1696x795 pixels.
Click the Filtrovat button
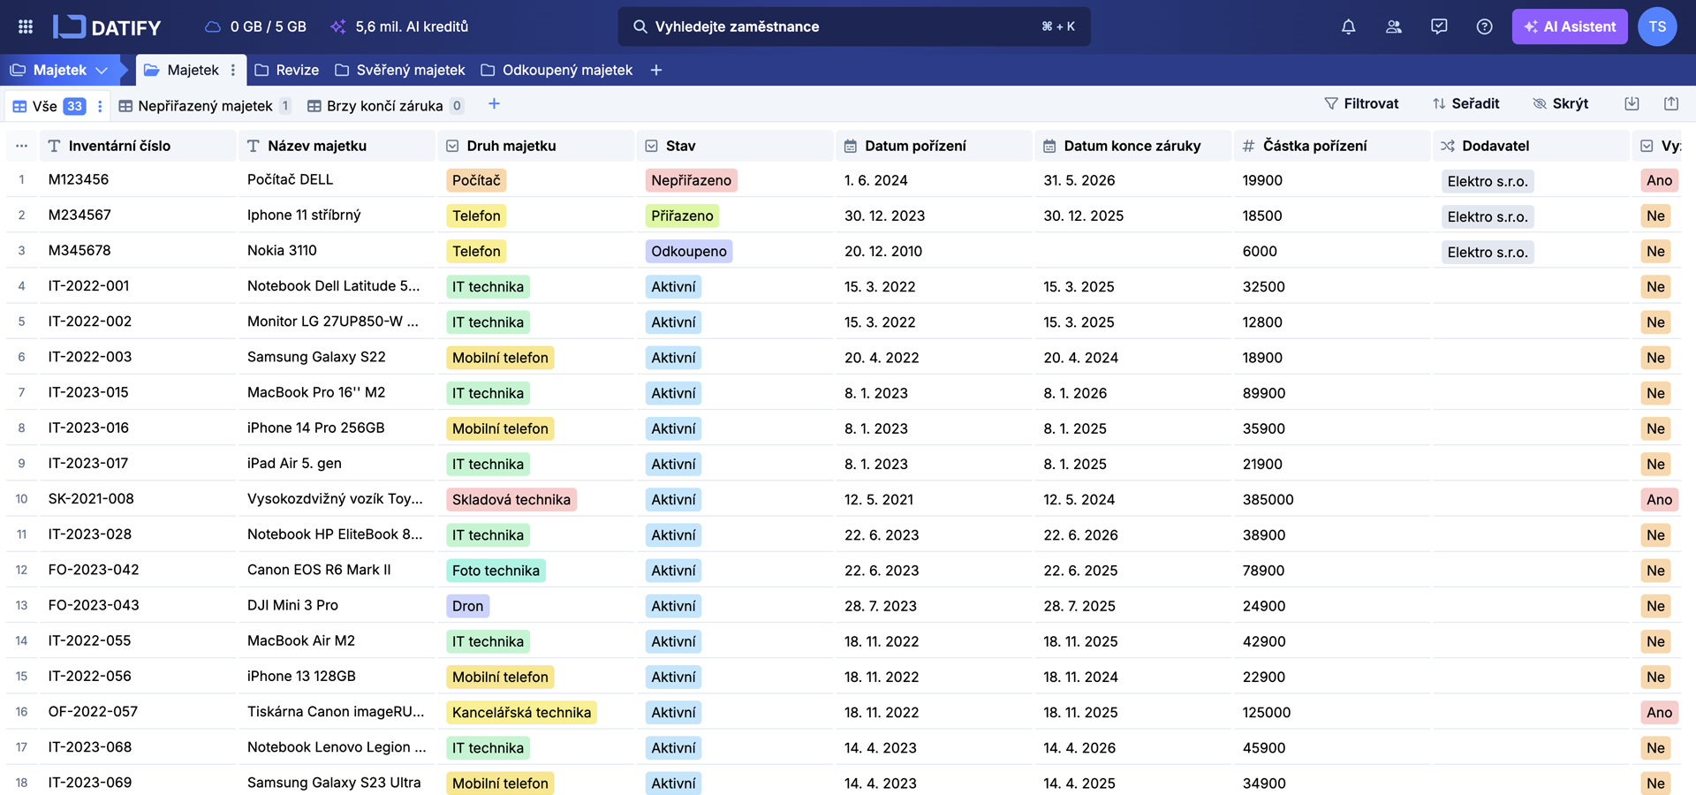coord(1361,103)
